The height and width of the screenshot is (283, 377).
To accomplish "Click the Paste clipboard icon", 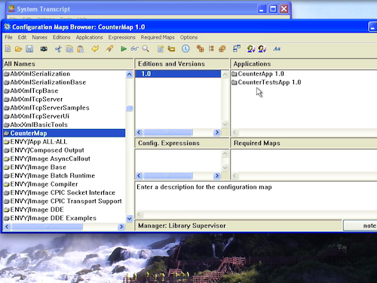I will pyautogui.click(x=81, y=48).
